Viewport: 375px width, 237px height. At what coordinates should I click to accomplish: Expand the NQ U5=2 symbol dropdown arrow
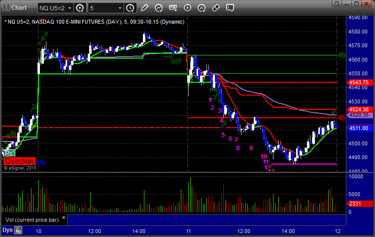click(69, 8)
